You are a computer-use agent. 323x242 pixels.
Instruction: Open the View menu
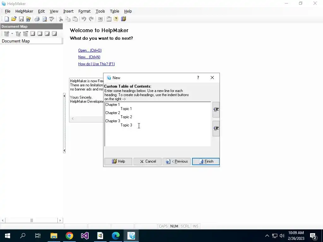pos(54,11)
